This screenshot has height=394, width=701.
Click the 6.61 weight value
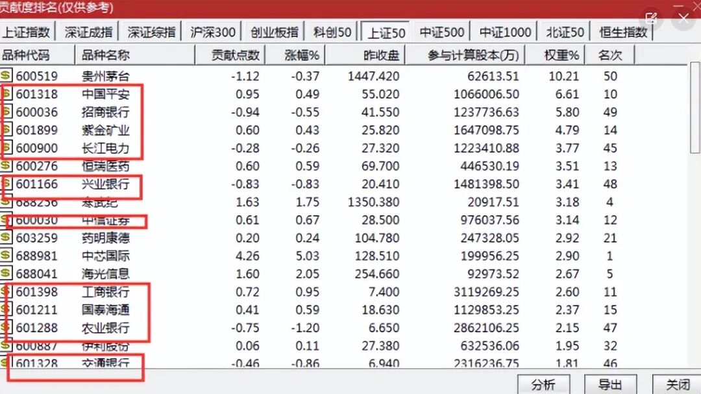tap(567, 94)
